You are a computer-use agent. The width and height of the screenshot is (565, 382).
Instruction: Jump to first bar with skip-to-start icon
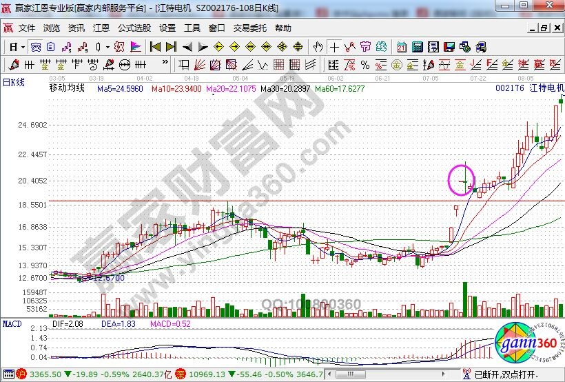click(x=155, y=47)
